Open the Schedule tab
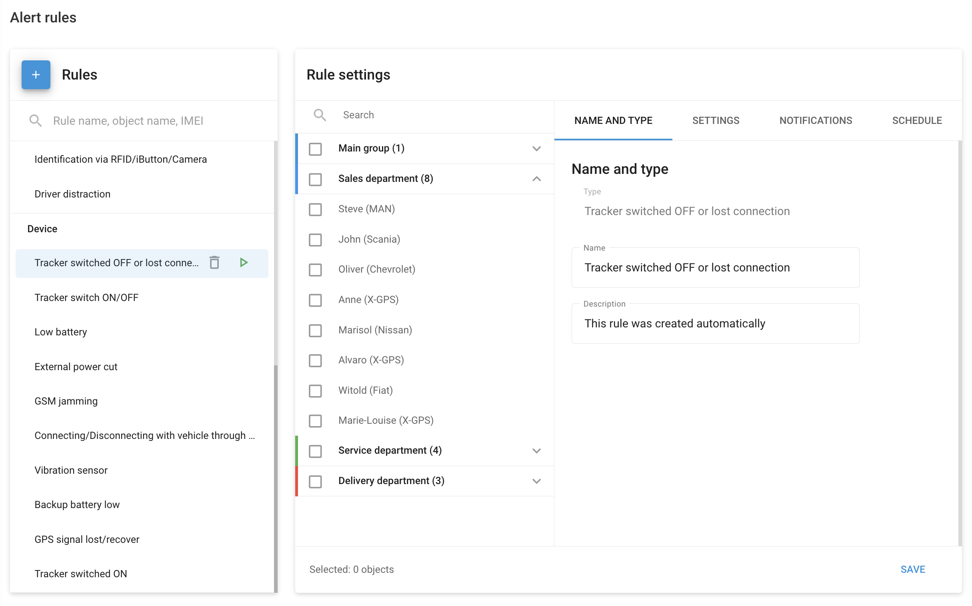 (917, 121)
